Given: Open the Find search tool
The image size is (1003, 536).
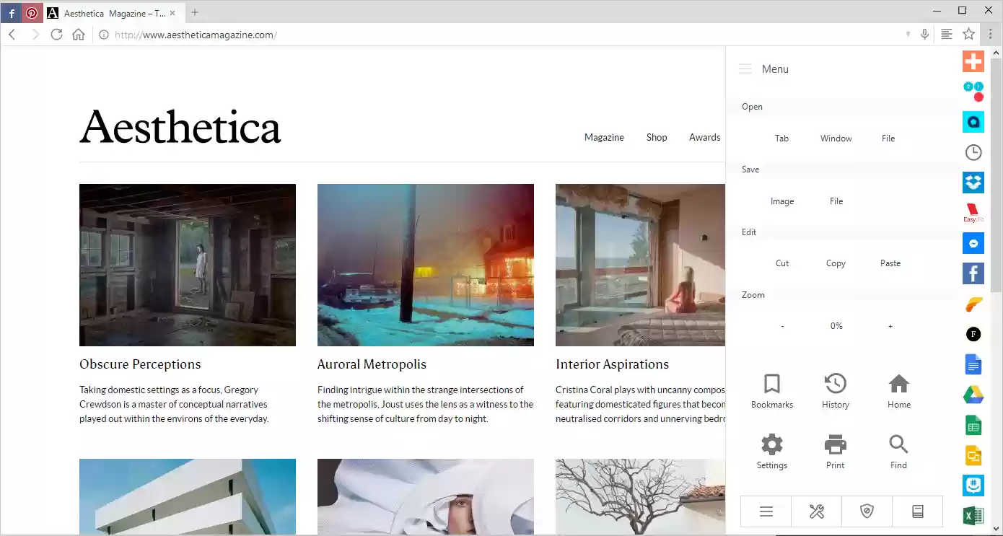Looking at the screenshot, I should tap(898, 452).
